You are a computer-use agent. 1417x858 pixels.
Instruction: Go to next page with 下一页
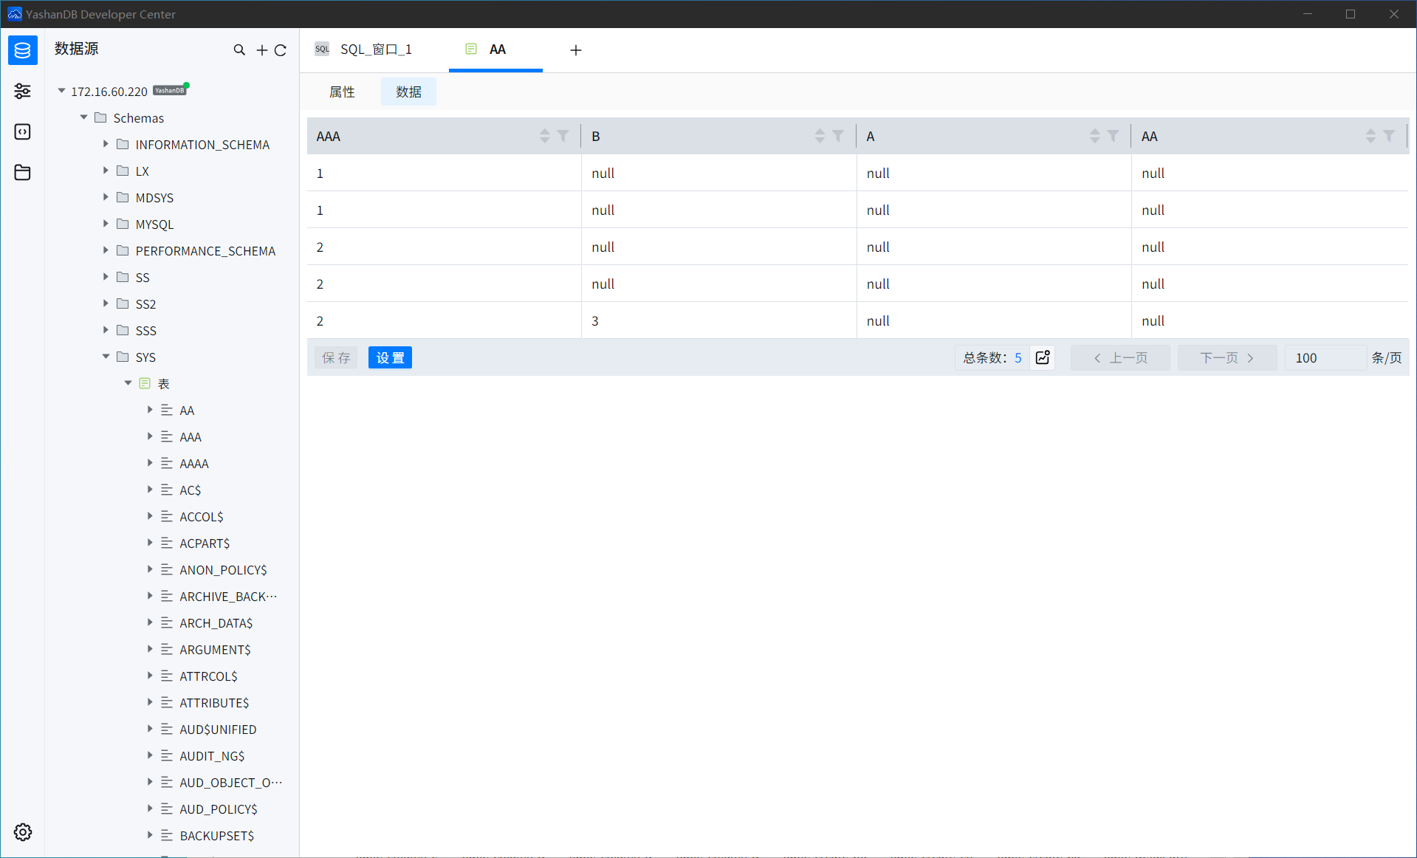pyautogui.click(x=1226, y=358)
